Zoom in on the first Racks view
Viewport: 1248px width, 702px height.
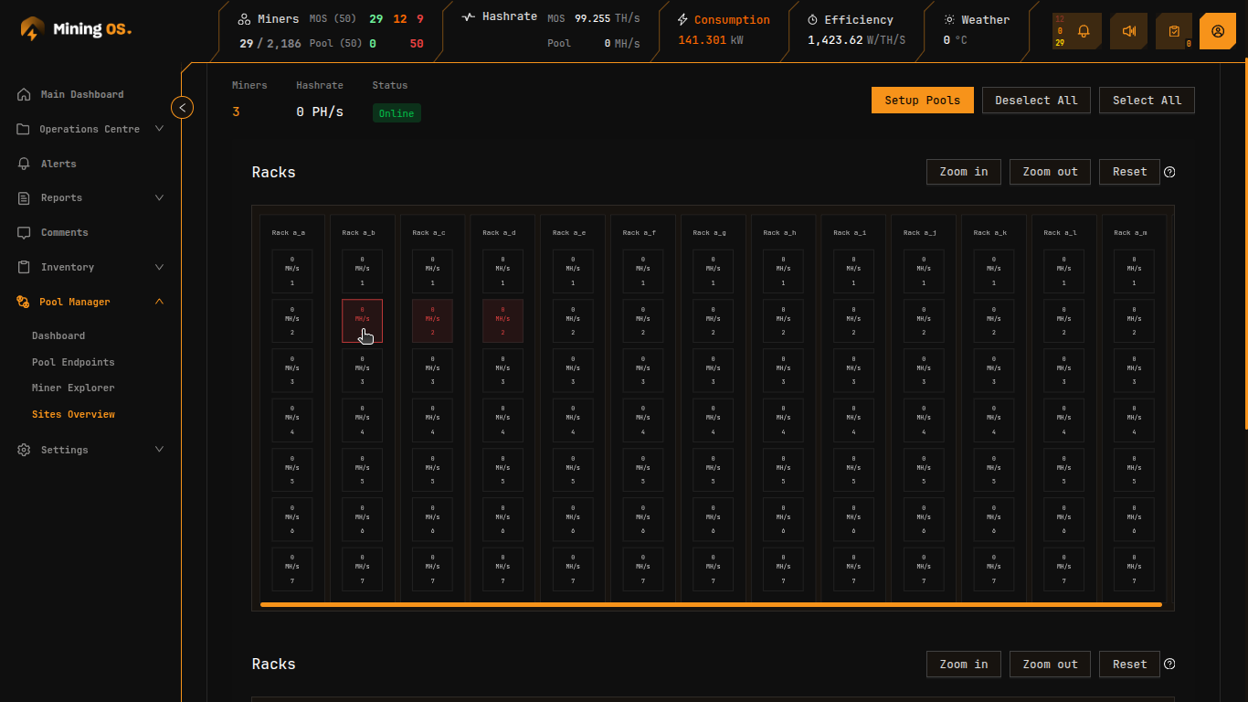(x=964, y=172)
